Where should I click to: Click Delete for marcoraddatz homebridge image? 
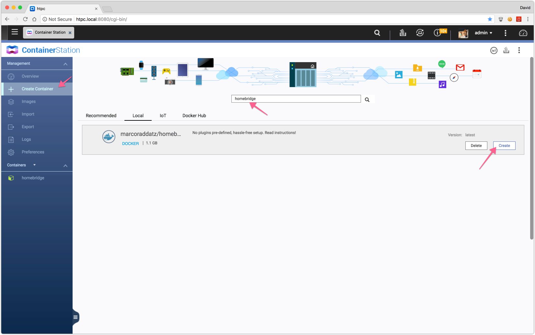click(x=476, y=146)
